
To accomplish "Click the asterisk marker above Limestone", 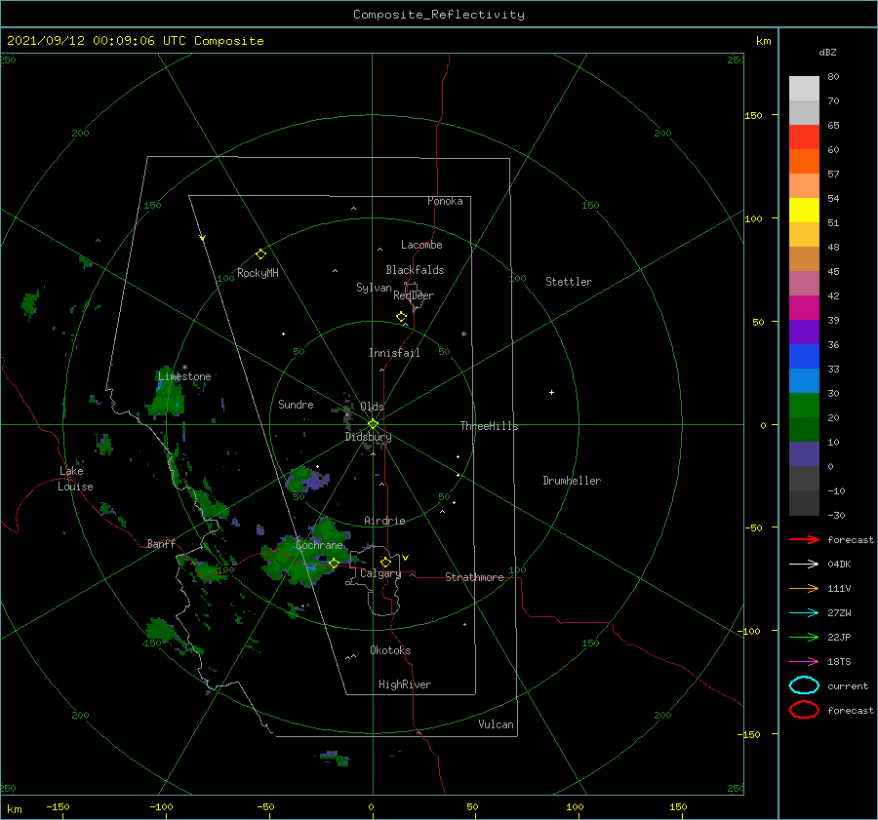I will coord(184,368).
